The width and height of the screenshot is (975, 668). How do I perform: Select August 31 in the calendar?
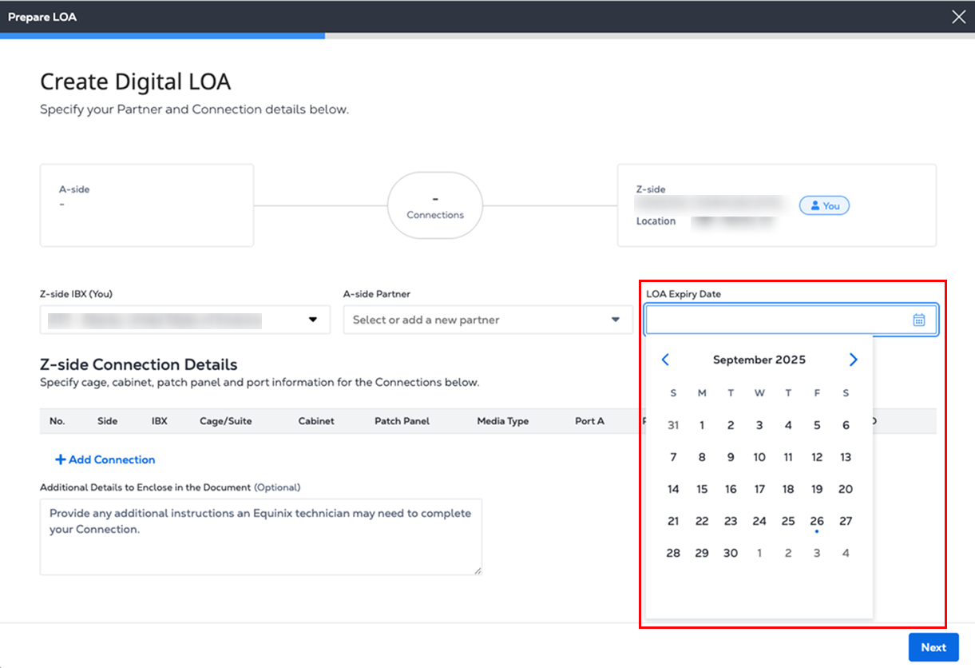[673, 425]
